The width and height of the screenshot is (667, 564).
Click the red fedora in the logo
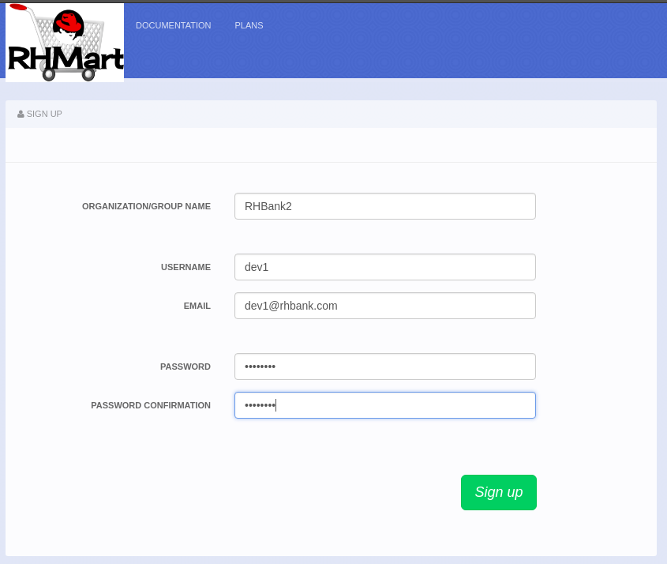[69, 24]
